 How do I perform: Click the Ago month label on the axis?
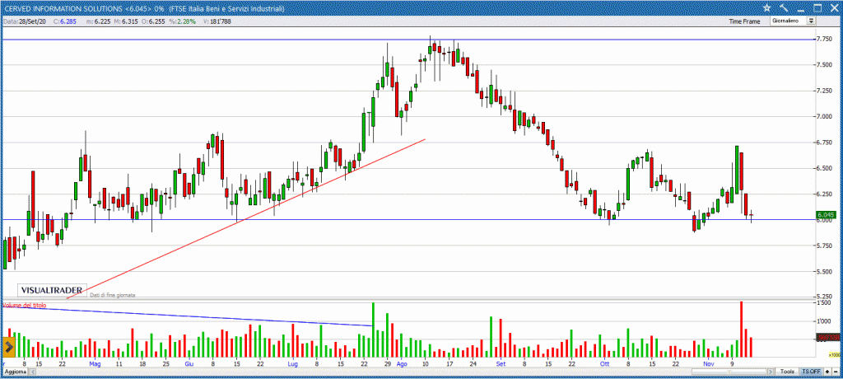pyautogui.click(x=402, y=363)
